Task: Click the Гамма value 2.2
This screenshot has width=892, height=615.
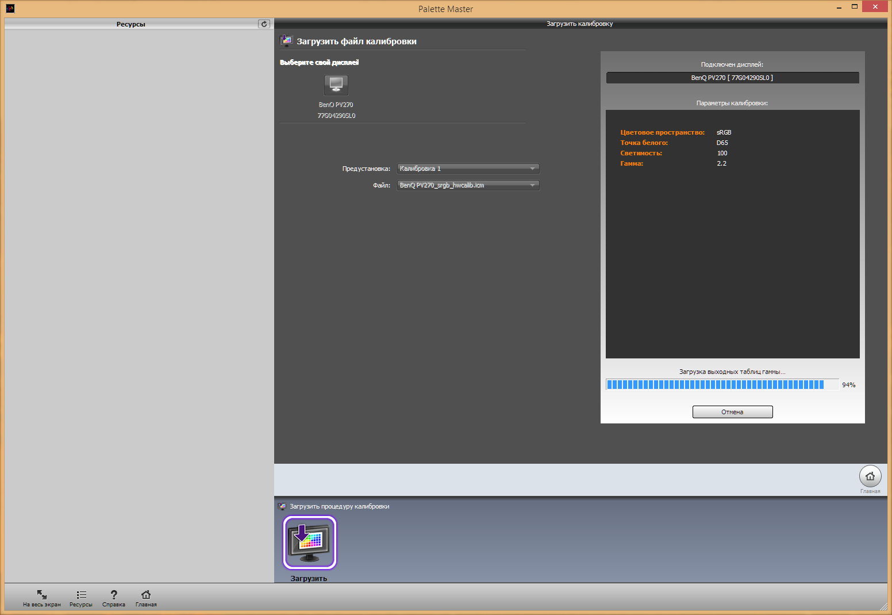Action: click(721, 163)
